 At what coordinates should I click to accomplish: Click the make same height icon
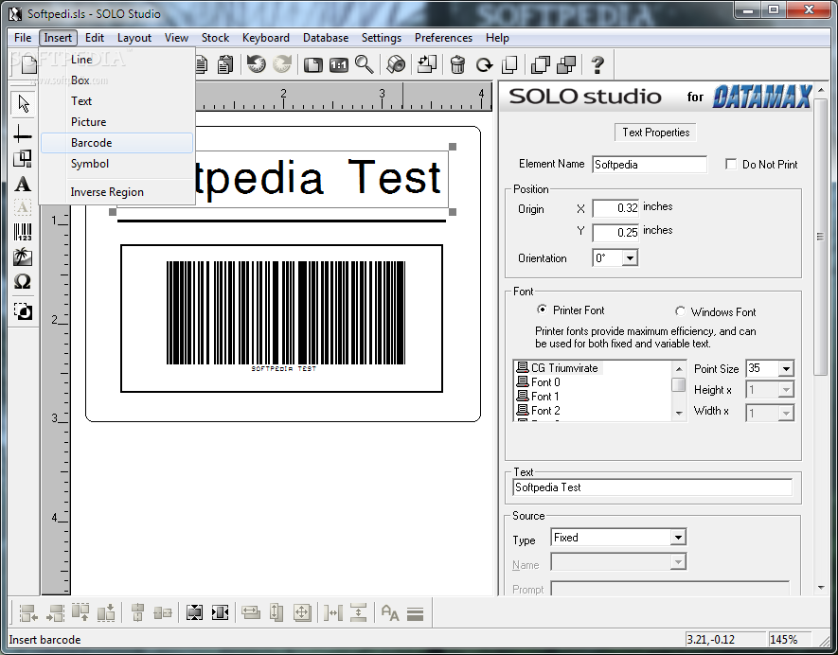pos(276,612)
